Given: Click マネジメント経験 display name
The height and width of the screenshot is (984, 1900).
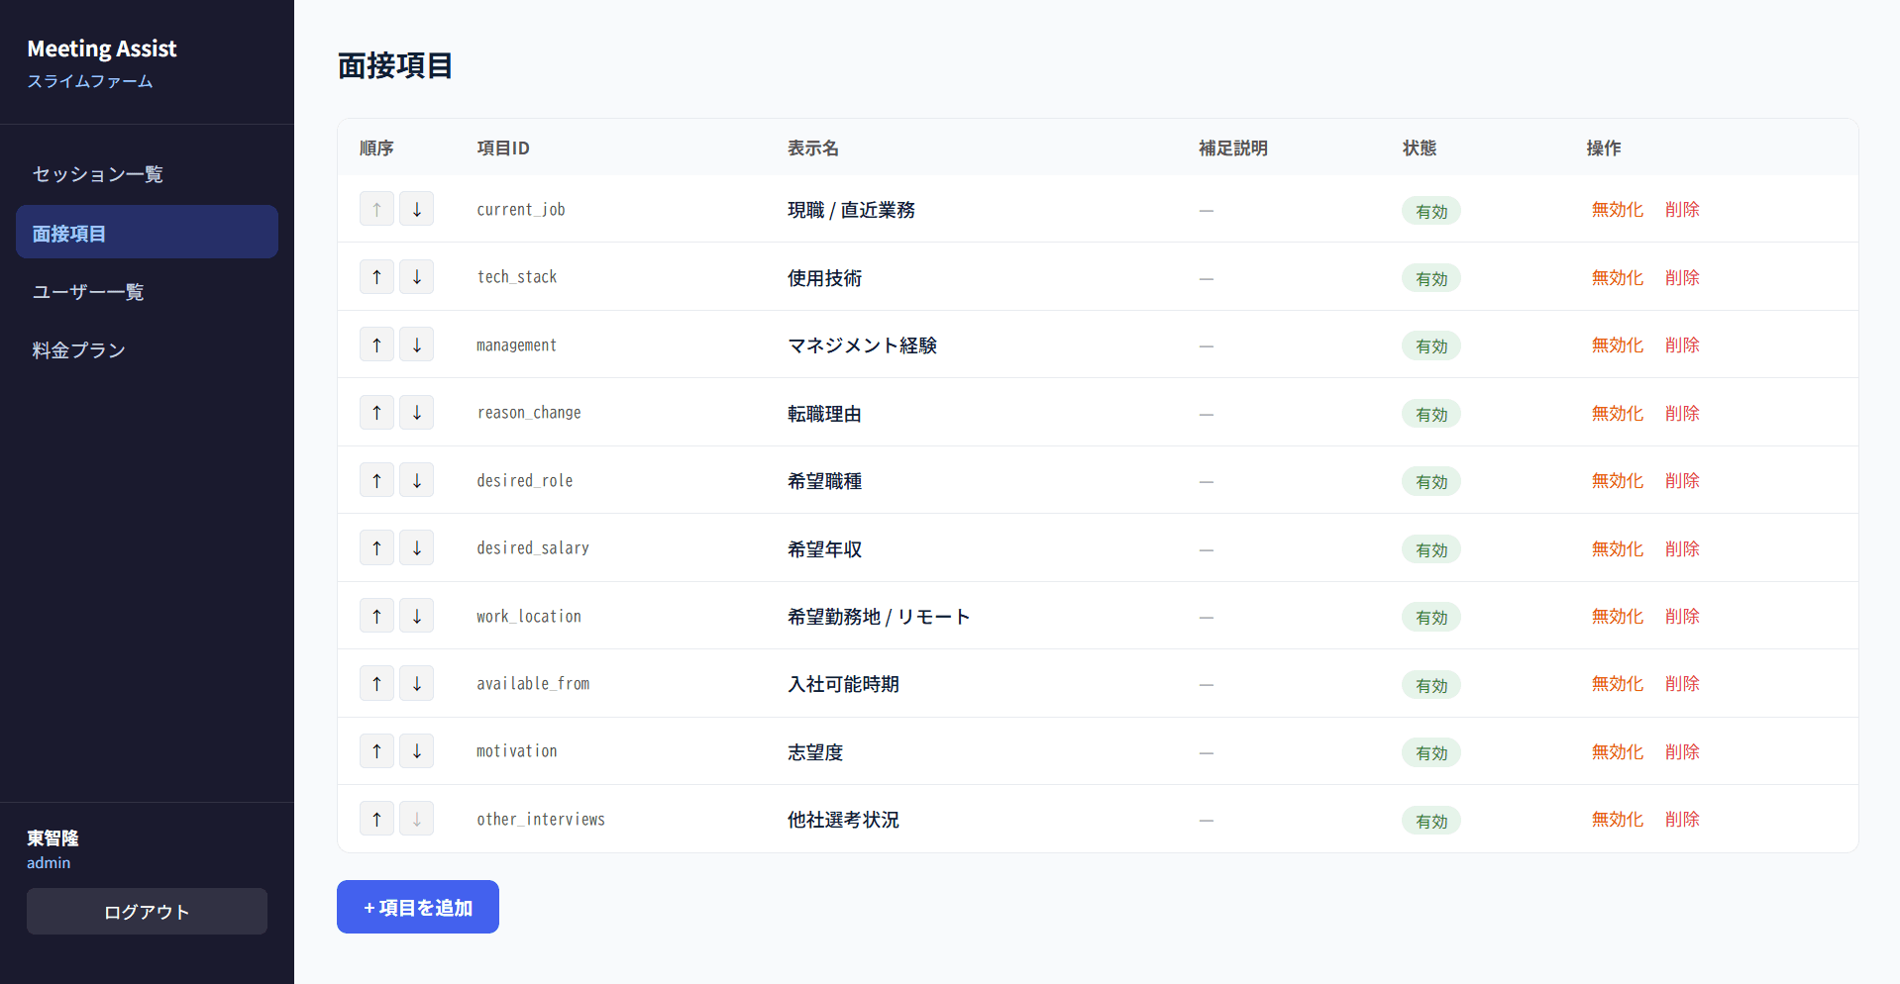Looking at the screenshot, I should tap(862, 345).
